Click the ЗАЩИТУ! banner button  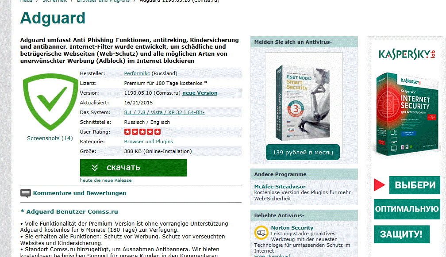pos(402,234)
